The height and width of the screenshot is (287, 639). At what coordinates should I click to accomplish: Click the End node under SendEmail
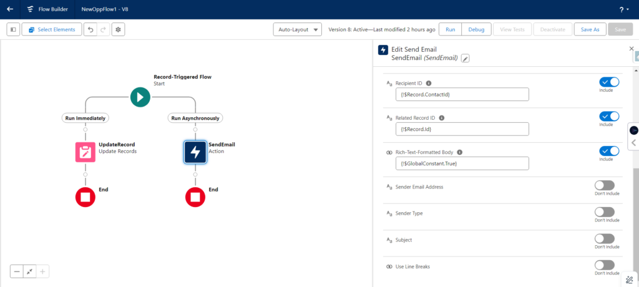pos(195,197)
